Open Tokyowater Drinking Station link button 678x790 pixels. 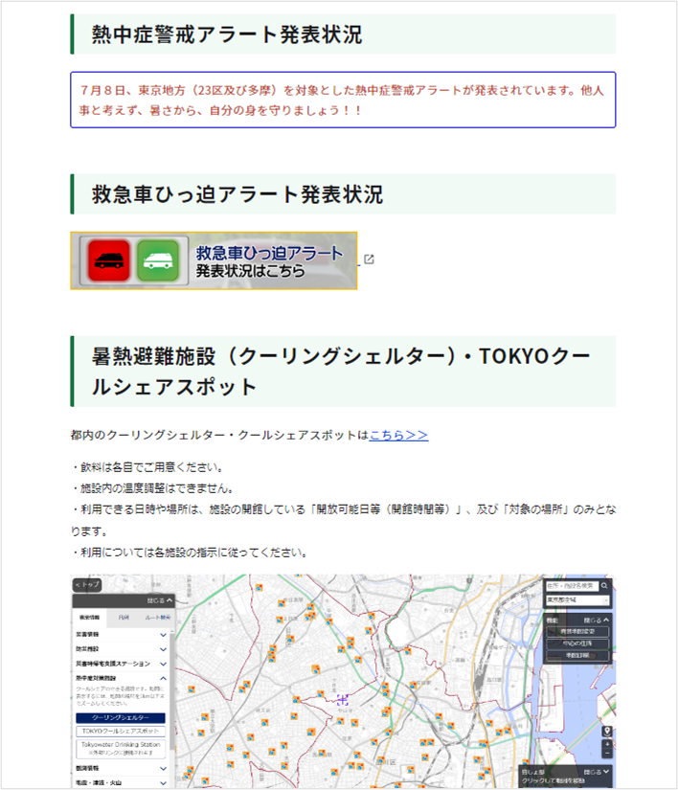click(x=121, y=749)
